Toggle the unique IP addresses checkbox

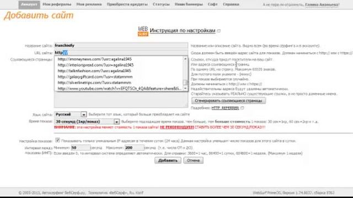coord(57,140)
